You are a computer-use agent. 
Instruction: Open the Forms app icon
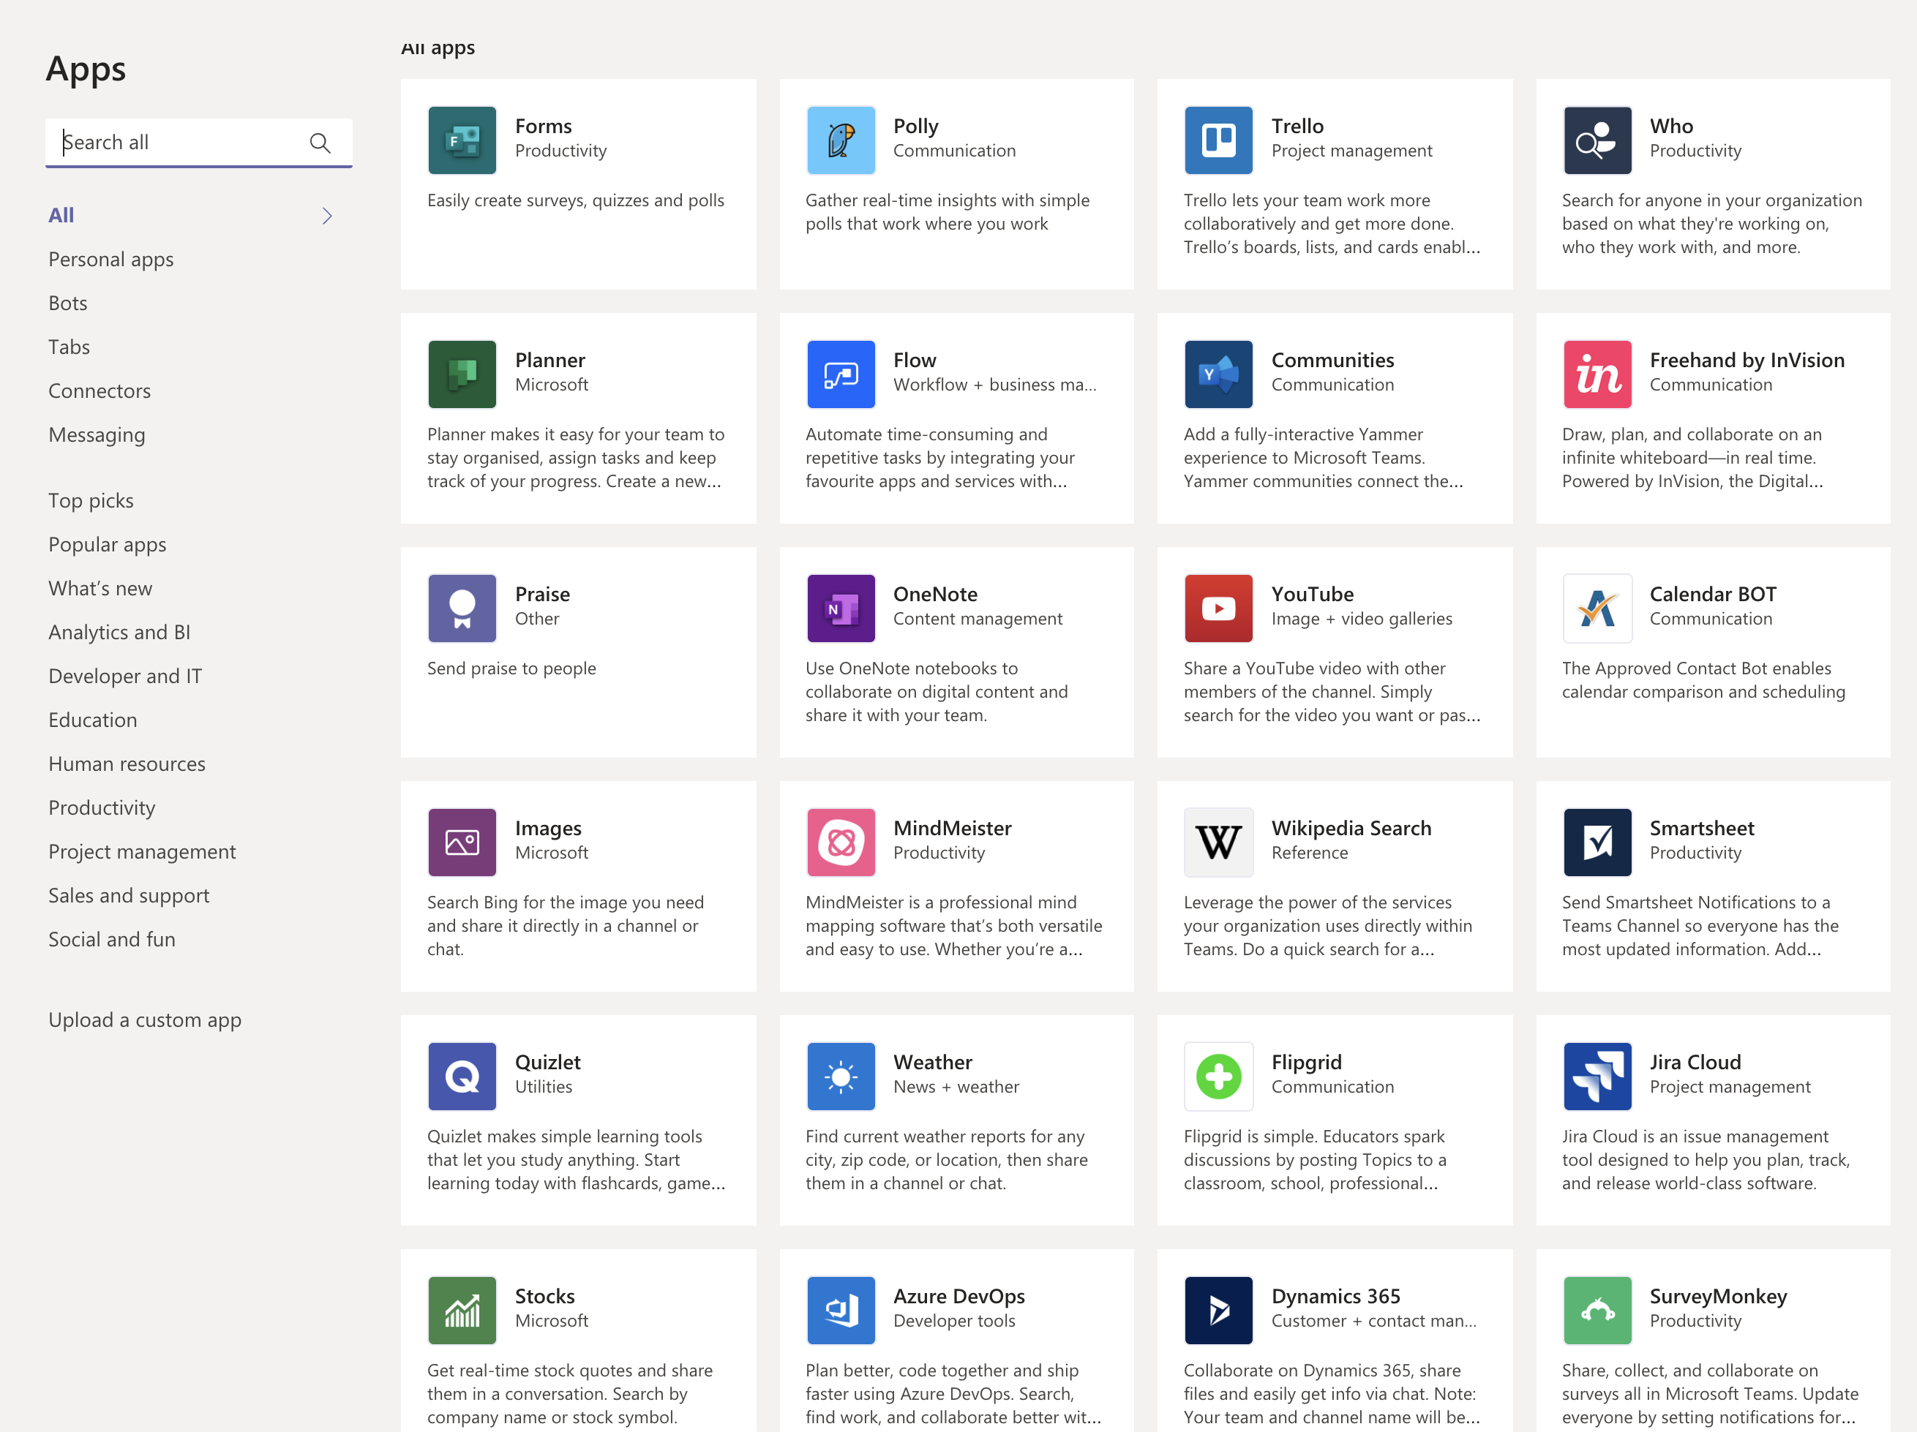[x=462, y=140]
